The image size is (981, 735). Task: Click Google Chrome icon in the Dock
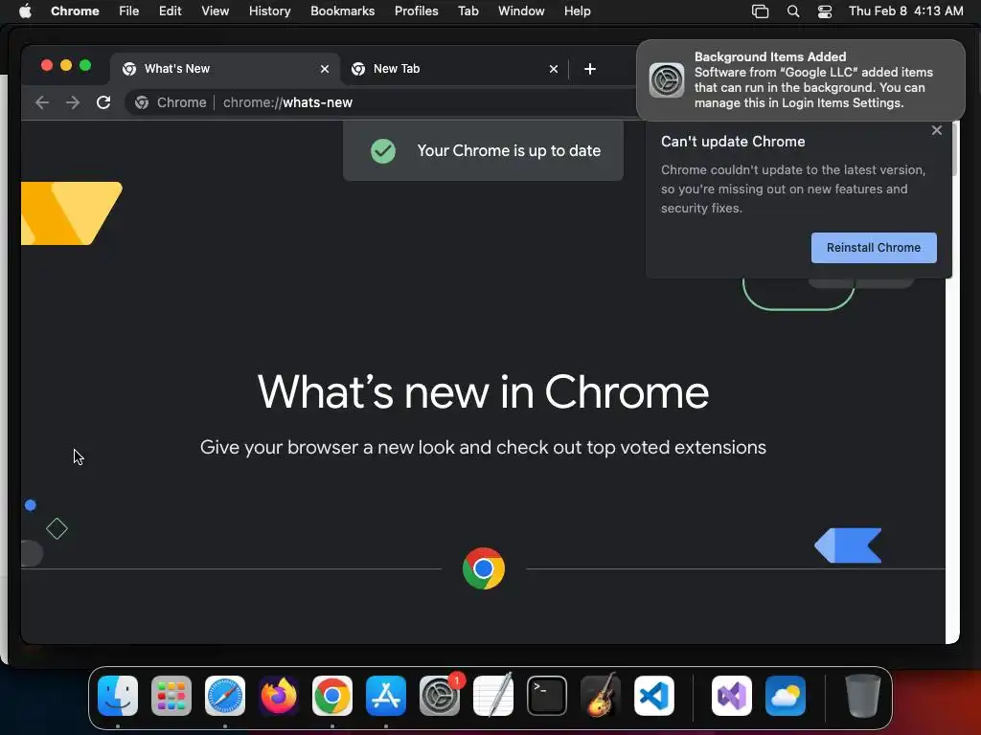coord(332,696)
